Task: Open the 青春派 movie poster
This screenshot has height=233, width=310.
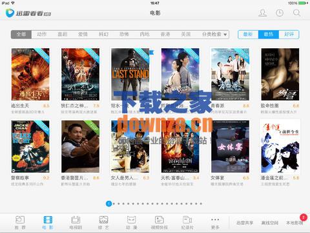Action: pyautogui.click(x=230, y=74)
